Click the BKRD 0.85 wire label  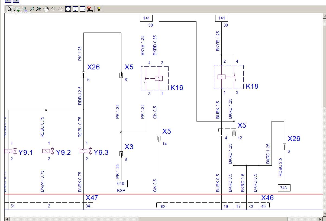coord(155,45)
